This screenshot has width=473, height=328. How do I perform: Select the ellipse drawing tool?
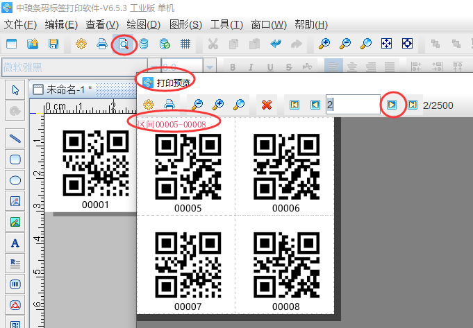15,180
